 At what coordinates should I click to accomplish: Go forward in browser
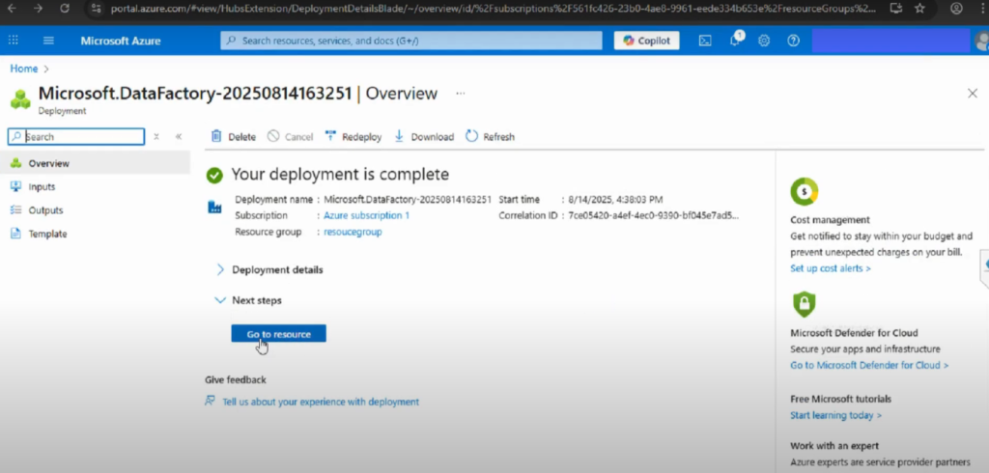tap(38, 8)
